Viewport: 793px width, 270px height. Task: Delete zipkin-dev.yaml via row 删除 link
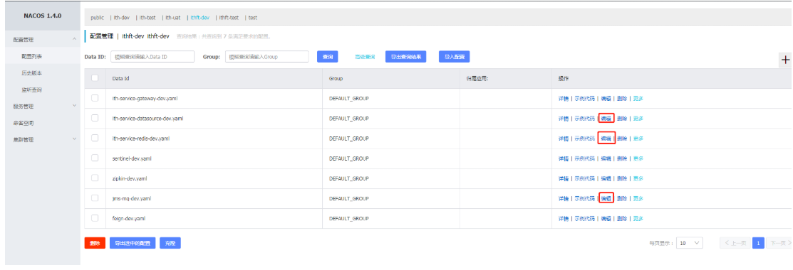point(622,178)
